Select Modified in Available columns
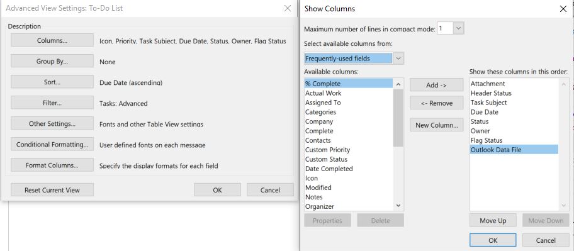574x251 pixels. point(349,187)
